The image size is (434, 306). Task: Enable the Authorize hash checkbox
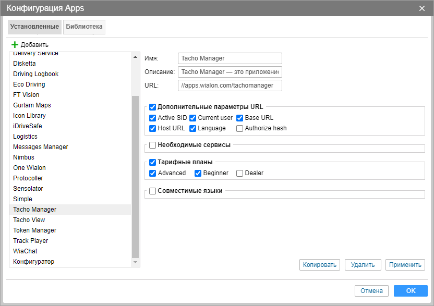pos(240,128)
